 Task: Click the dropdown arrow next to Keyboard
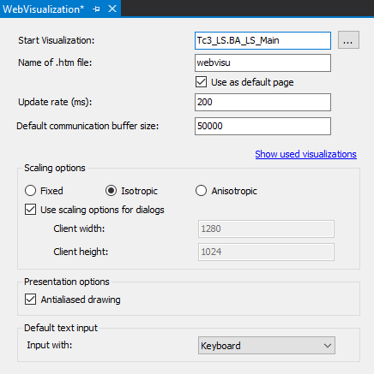pos(328,346)
